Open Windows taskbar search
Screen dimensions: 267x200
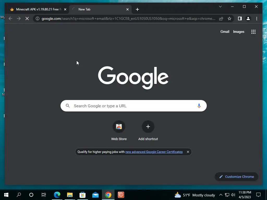(19, 195)
